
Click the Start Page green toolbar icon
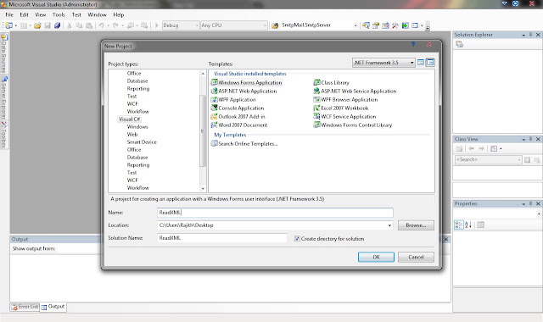[x=406, y=25]
